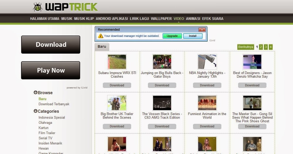Go to next page with Berikutnya
Image resolution: width=293 pixels, height=154 pixels.
(246, 47)
